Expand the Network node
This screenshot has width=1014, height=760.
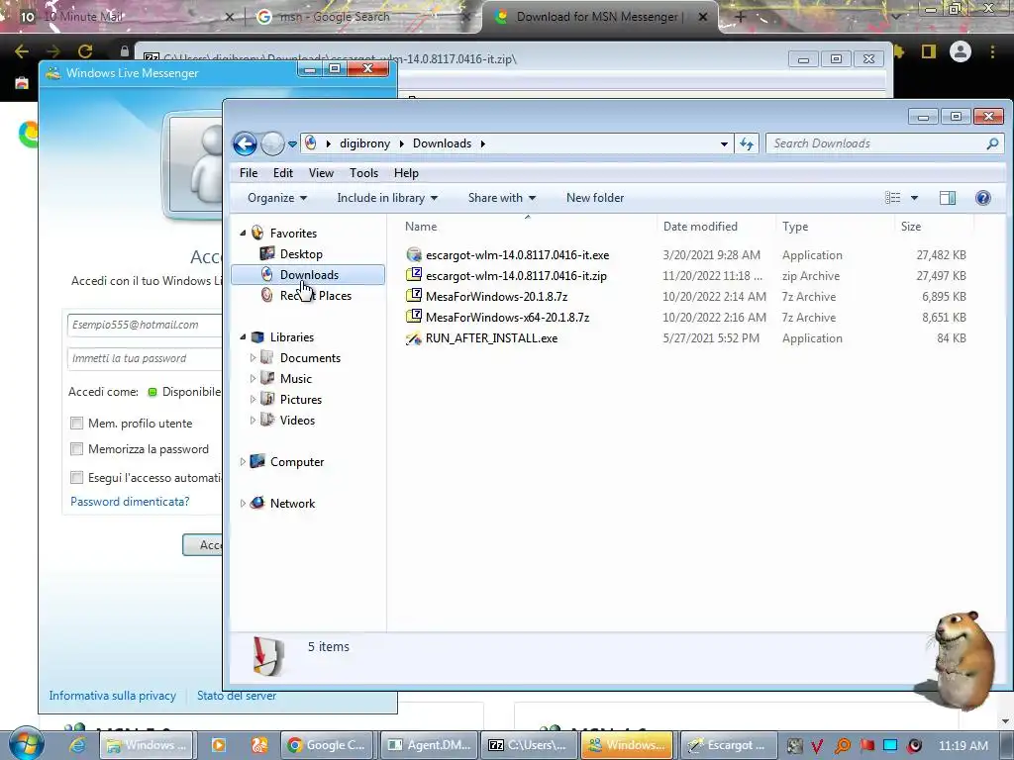point(244,503)
